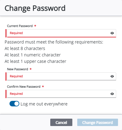Disable the Log me out everywhere switch

point(14,104)
